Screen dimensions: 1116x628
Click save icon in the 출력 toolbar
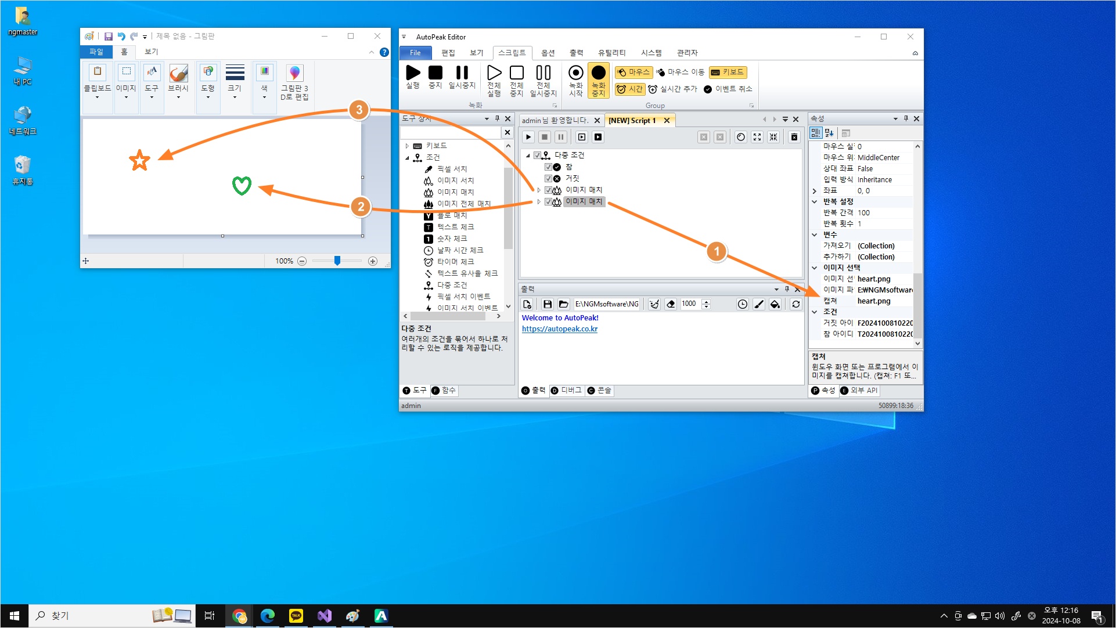tap(547, 304)
